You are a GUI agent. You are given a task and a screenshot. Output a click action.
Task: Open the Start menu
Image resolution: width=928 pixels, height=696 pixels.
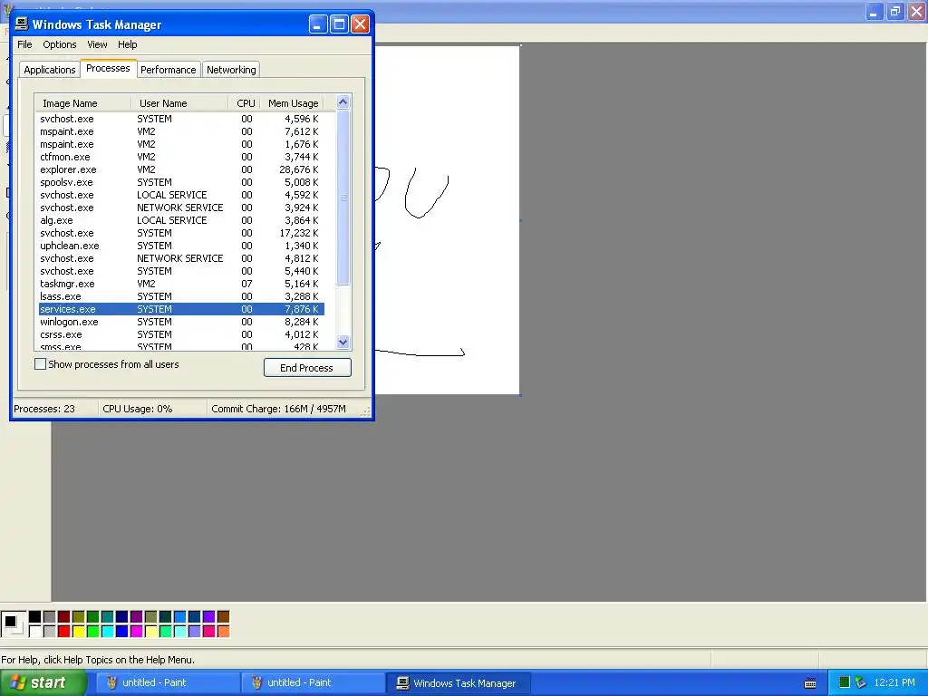[43, 683]
